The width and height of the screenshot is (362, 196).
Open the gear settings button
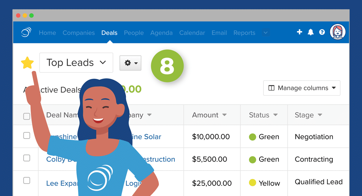pyautogui.click(x=130, y=63)
